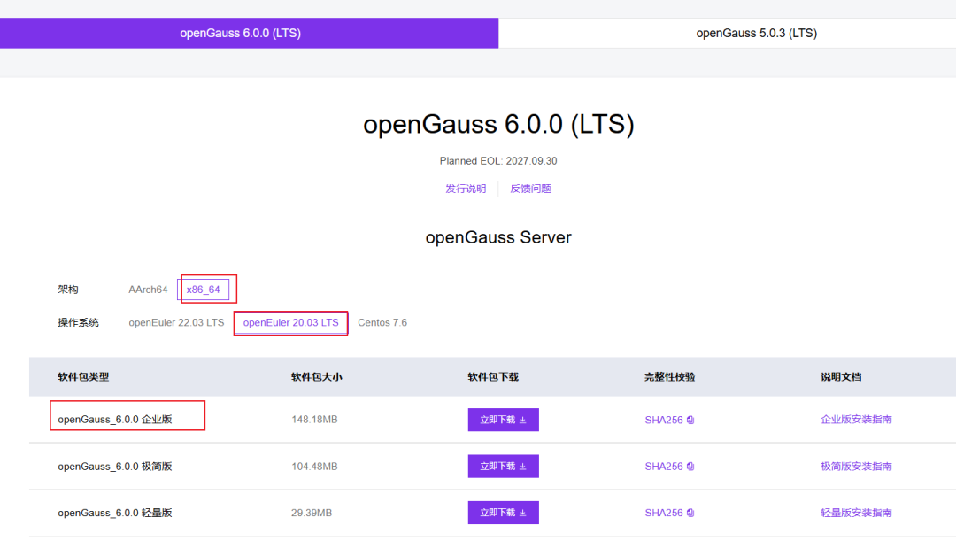This screenshot has height=556, width=956.
Task: Click the 软件包下载 column header
Action: coord(493,377)
